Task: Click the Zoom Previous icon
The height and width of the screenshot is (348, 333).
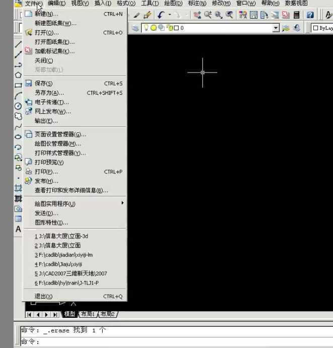Action: [x=229, y=15]
